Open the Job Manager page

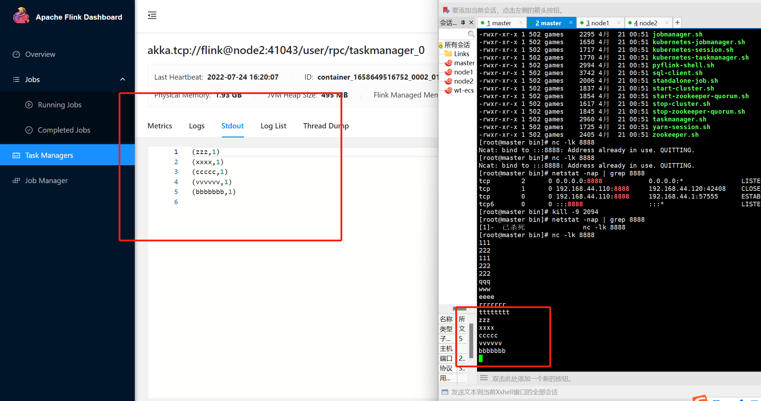46,181
